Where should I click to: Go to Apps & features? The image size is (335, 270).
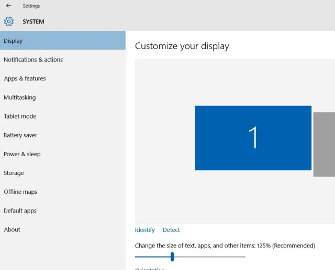tap(25, 78)
